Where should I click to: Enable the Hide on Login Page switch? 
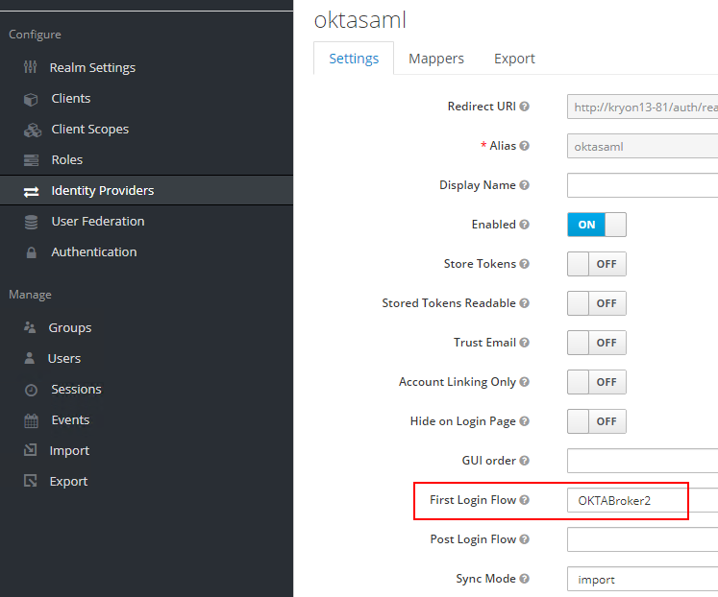tap(597, 421)
